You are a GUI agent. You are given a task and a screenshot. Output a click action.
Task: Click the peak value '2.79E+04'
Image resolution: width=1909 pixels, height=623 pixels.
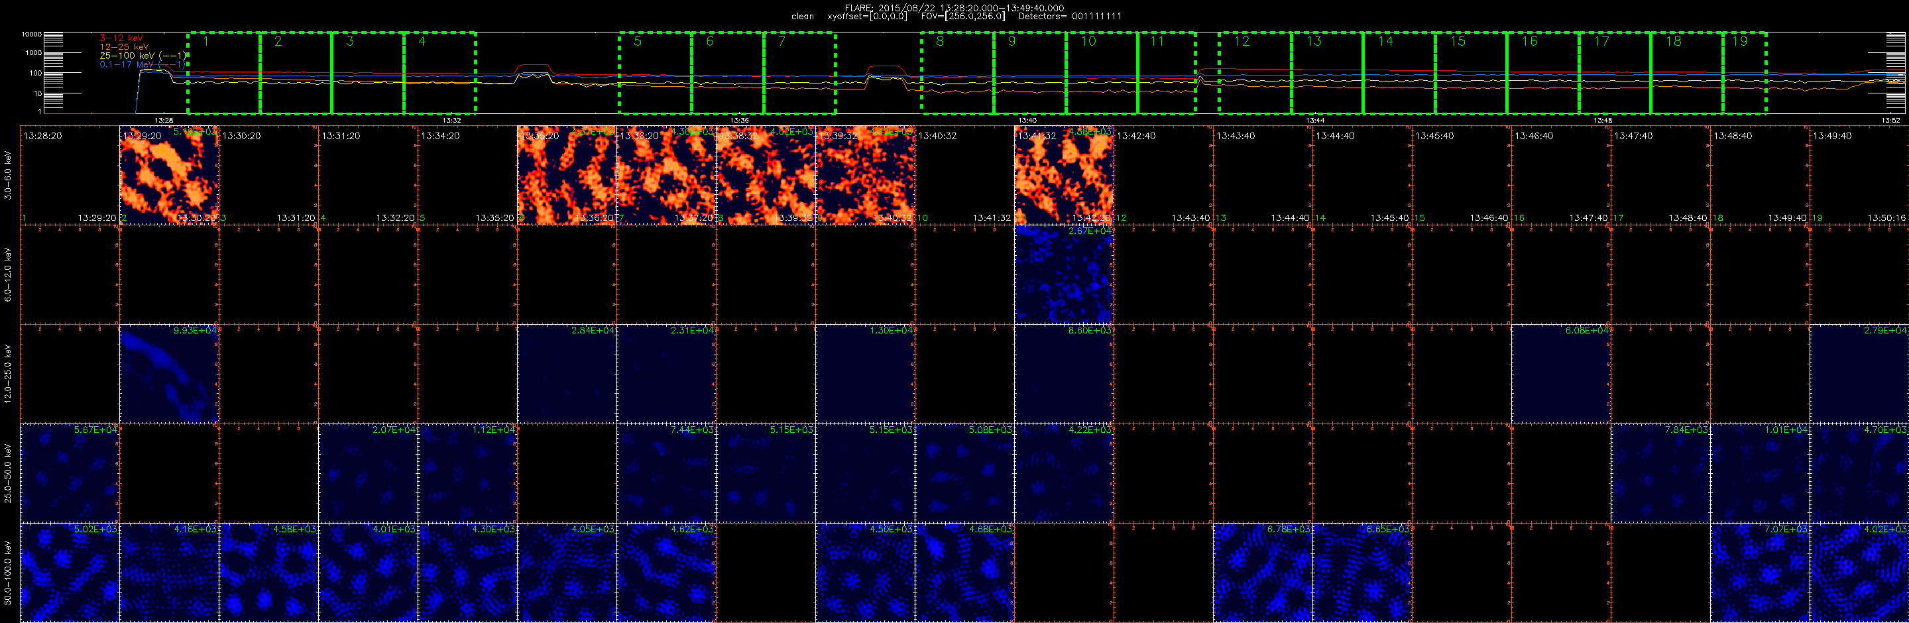pyautogui.click(x=1885, y=331)
